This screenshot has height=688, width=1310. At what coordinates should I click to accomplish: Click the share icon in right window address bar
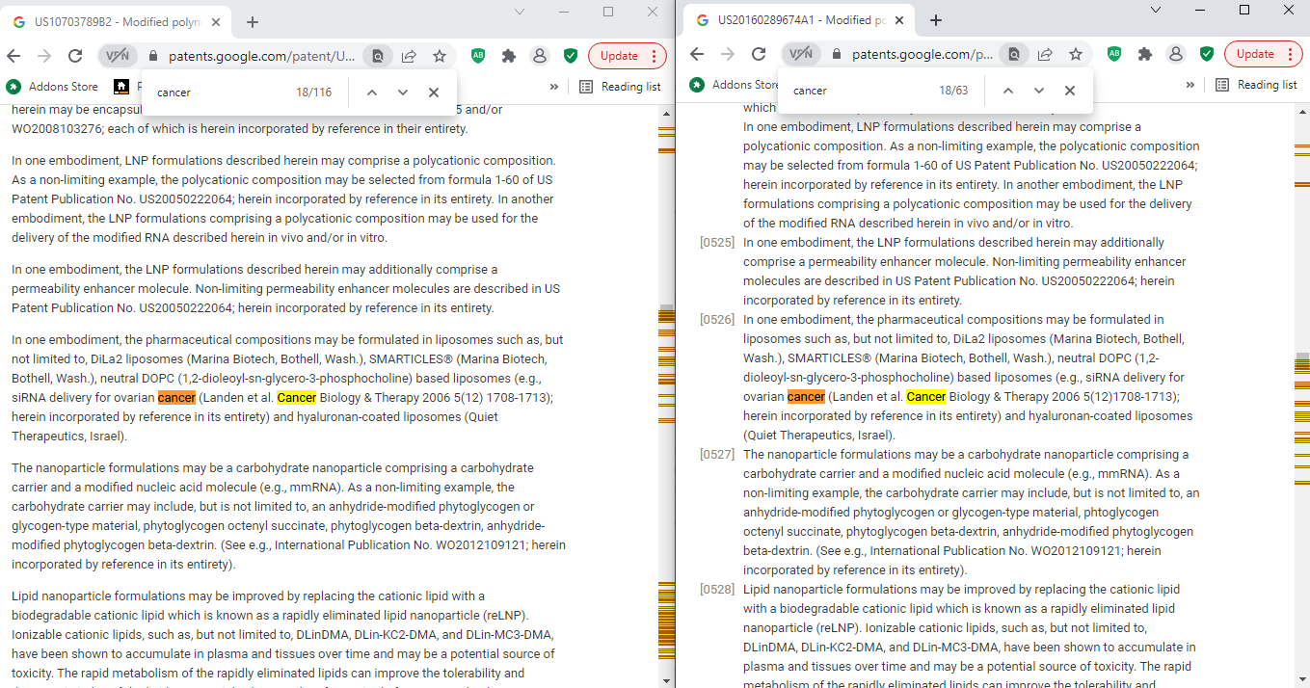point(1045,54)
